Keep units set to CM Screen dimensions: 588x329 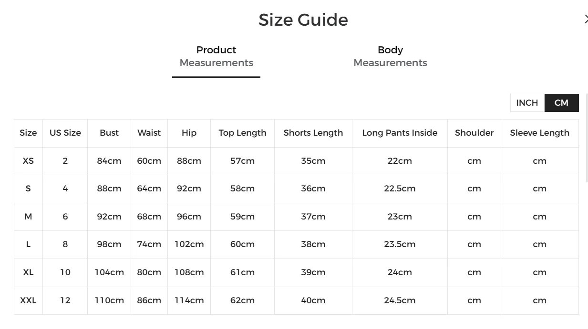561,103
